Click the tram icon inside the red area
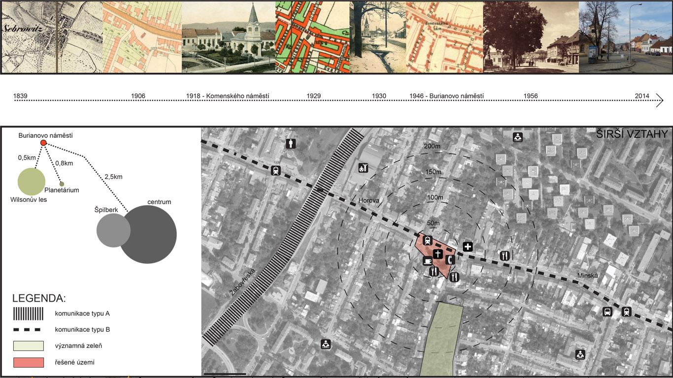Image resolution: width=673 pixels, height=378 pixels. point(427,241)
